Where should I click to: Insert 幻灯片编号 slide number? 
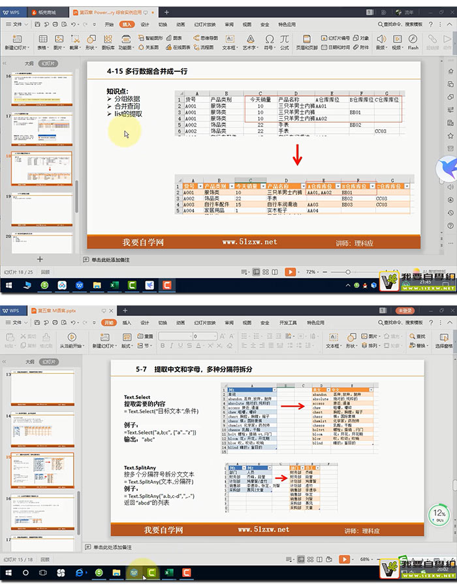[x=336, y=38]
